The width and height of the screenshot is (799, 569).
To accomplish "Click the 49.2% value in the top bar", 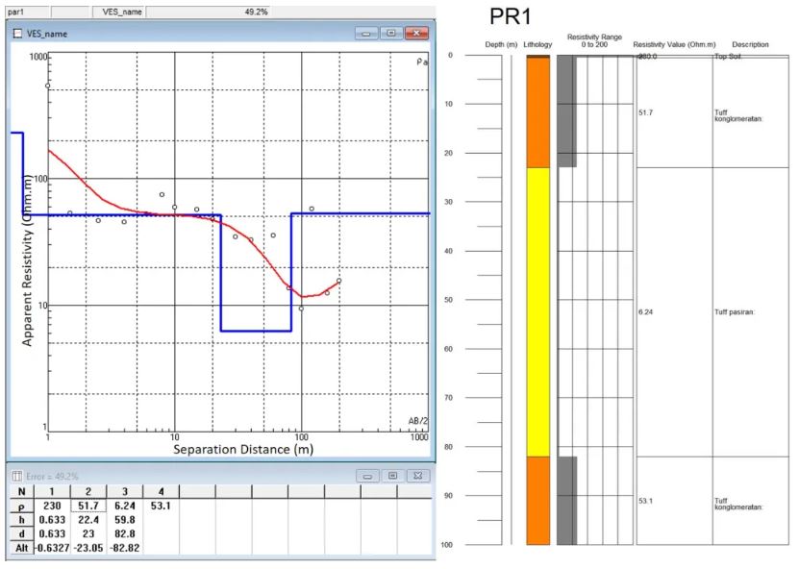I will pyautogui.click(x=256, y=12).
